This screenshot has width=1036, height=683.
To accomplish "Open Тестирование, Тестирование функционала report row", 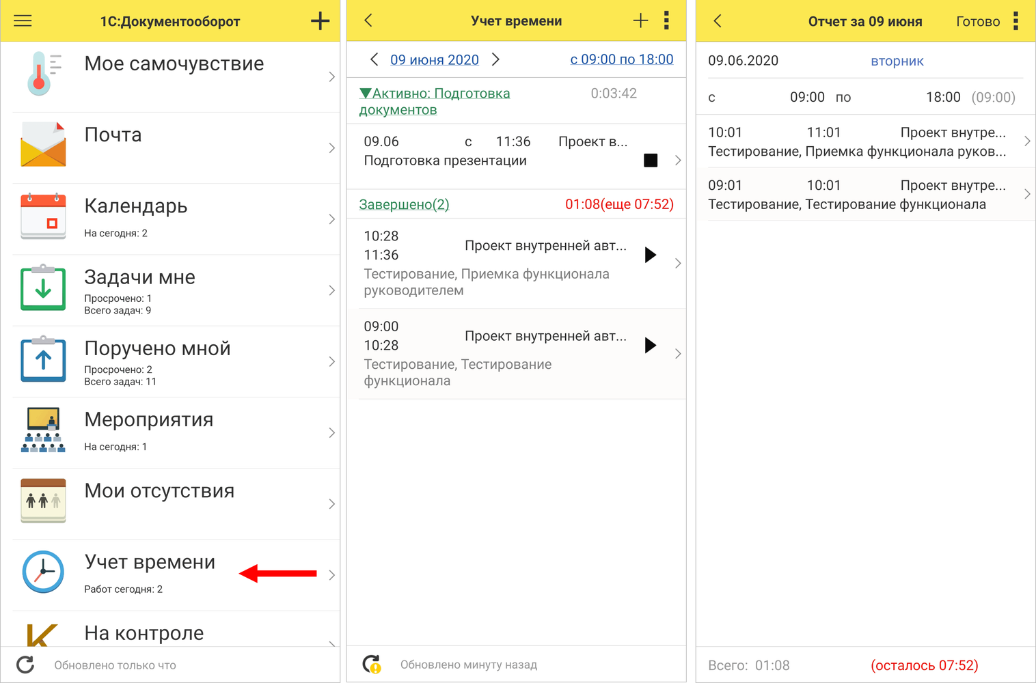I will point(865,194).
